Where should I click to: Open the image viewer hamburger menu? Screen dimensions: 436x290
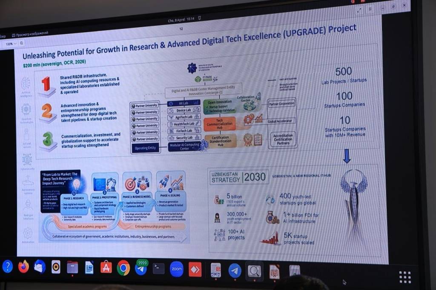coord(370,9)
